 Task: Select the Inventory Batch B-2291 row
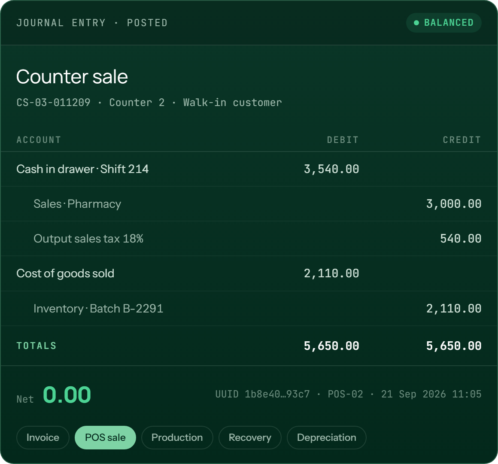(249, 309)
